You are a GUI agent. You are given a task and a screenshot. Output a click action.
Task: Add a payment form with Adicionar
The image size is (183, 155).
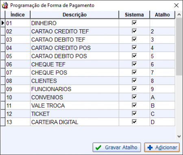click(162, 147)
